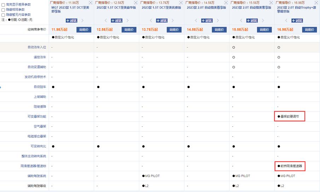
Task: Open the 2023款 2.0T 自动猎美尊享版 model title
Action: 206,7
